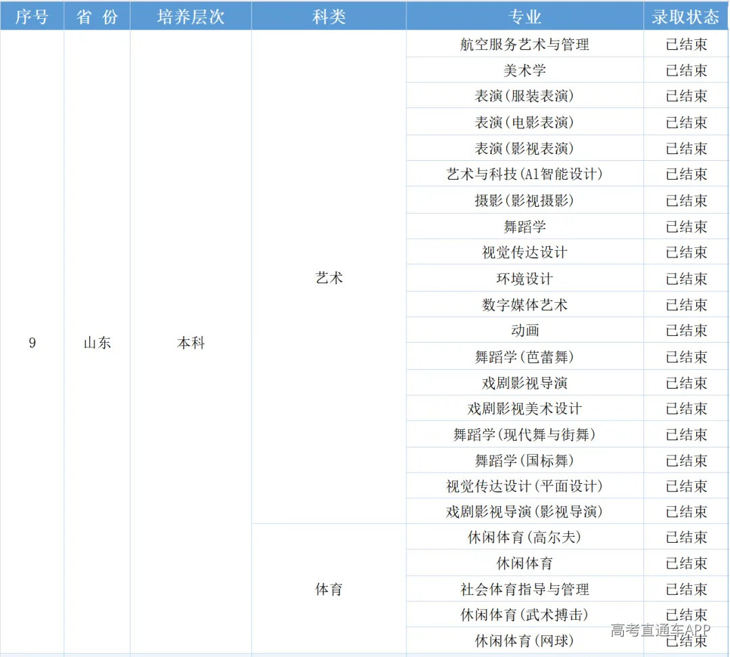
Task: Click the 专业 column header
Action: pyautogui.click(x=525, y=17)
